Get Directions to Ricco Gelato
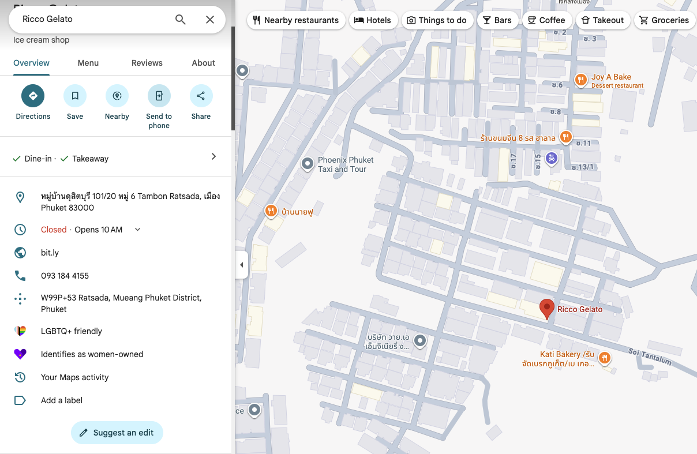Image resolution: width=697 pixels, height=454 pixels. click(x=33, y=96)
